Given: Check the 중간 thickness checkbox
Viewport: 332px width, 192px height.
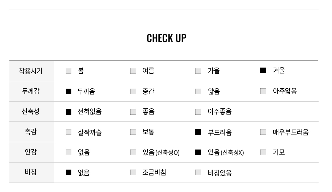Looking at the screenshot, I should (x=133, y=91).
